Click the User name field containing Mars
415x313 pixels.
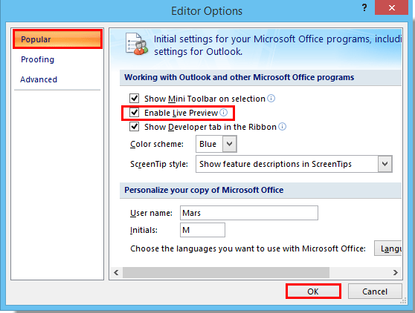click(249, 213)
